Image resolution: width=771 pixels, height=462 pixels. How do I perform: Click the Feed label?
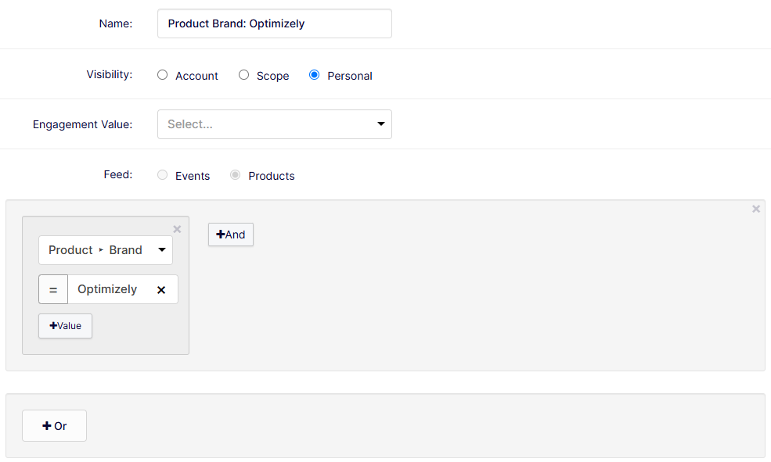tap(117, 175)
